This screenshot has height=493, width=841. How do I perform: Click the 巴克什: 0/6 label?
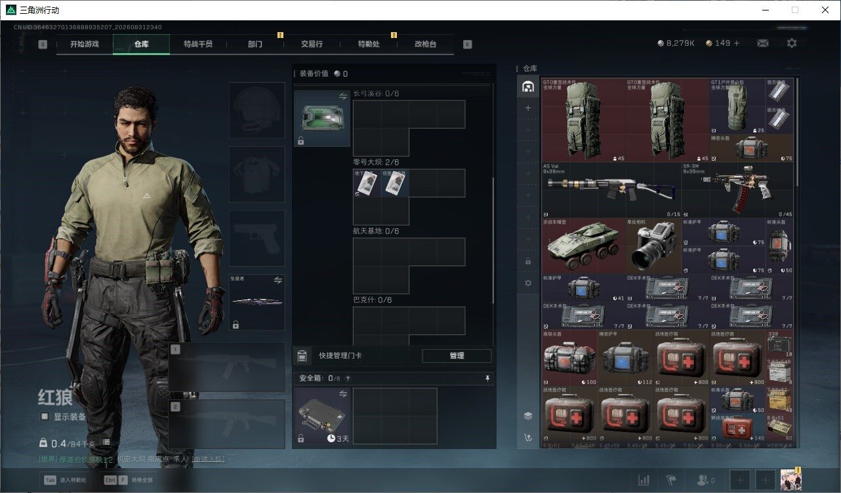[x=373, y=300]
